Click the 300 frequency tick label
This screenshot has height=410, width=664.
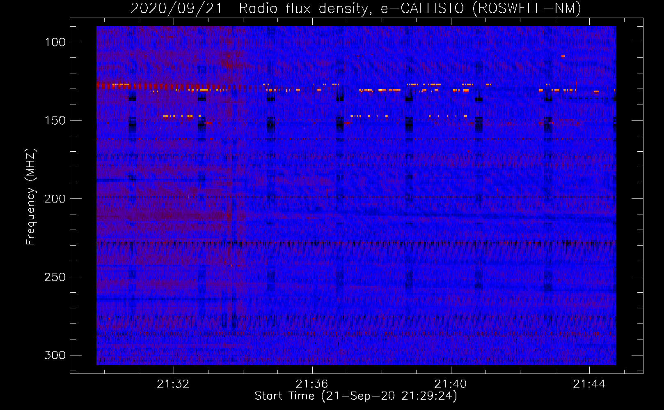click(55, 355)
